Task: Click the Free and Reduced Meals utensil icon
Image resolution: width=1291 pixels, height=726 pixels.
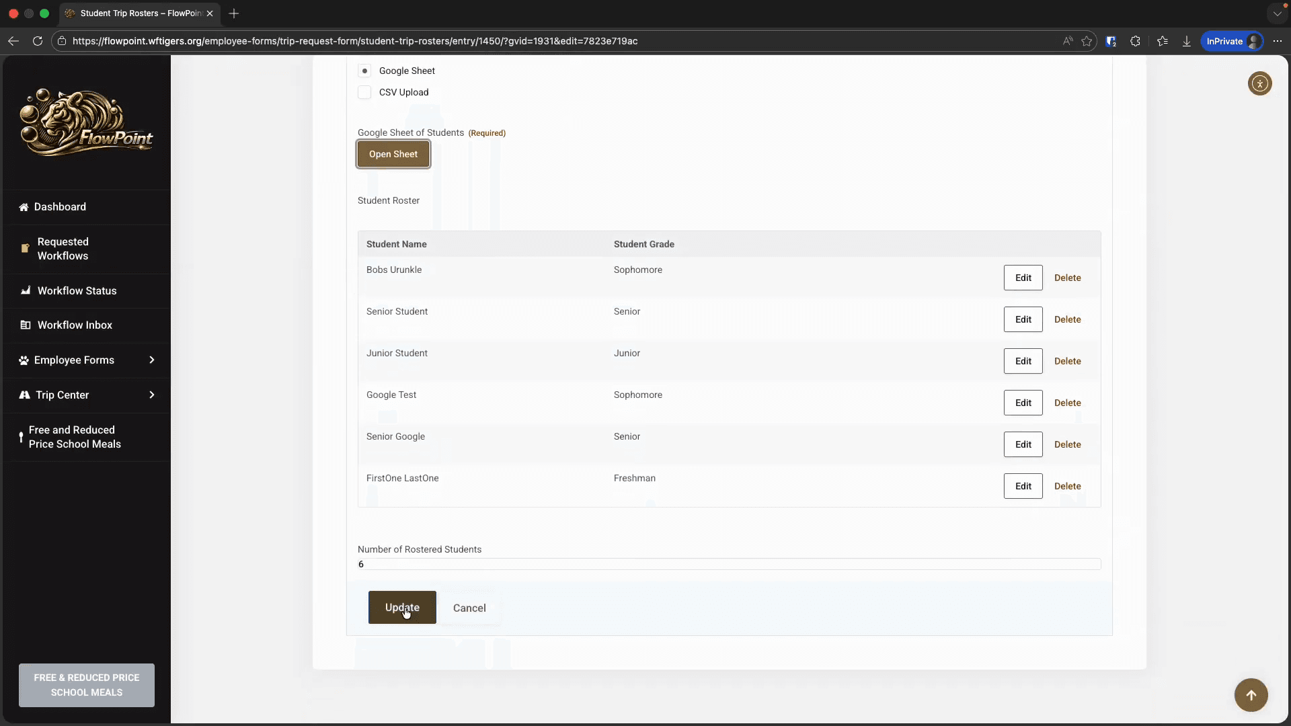Action: pyautogui.click(x=21, y=437)
